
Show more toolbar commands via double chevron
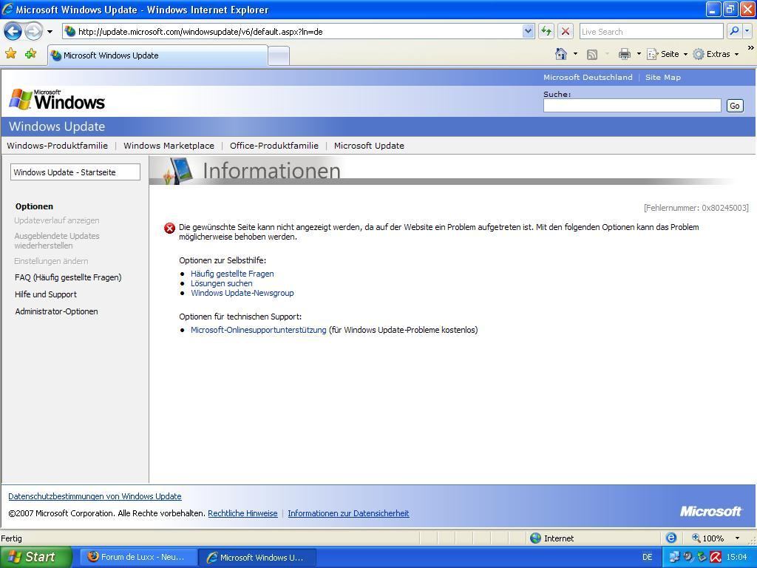pyautogui.click(x=750, y=48)
